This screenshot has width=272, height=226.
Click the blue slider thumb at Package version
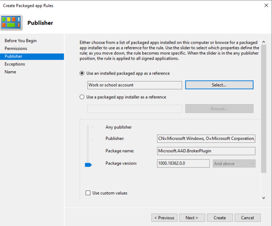(x=88, y=165)
